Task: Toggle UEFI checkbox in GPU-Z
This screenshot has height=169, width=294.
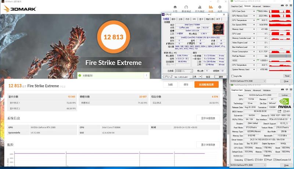Action: click(x=284, y=111)
